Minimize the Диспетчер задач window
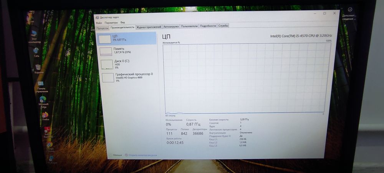Screen dimensions: 384x173 [315, 14]
